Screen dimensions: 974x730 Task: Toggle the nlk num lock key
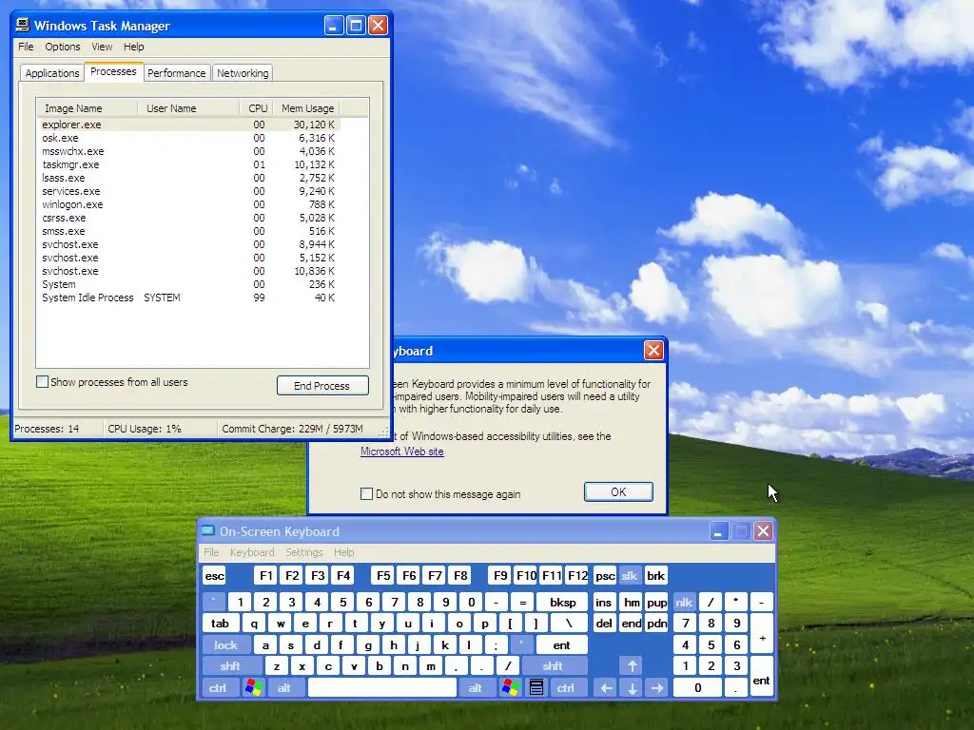click(683, 602)
